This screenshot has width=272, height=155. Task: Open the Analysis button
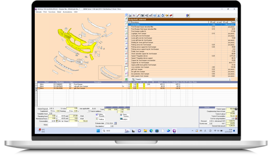click(x=124, y=119)
